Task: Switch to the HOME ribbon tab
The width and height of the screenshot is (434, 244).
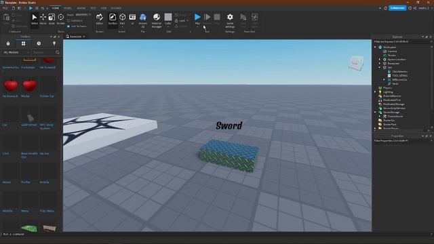Action: 56,8
